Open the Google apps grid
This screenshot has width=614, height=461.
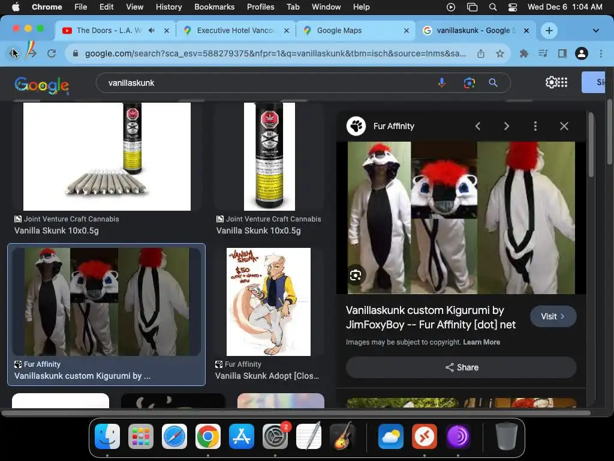click(x=562, y=82)
